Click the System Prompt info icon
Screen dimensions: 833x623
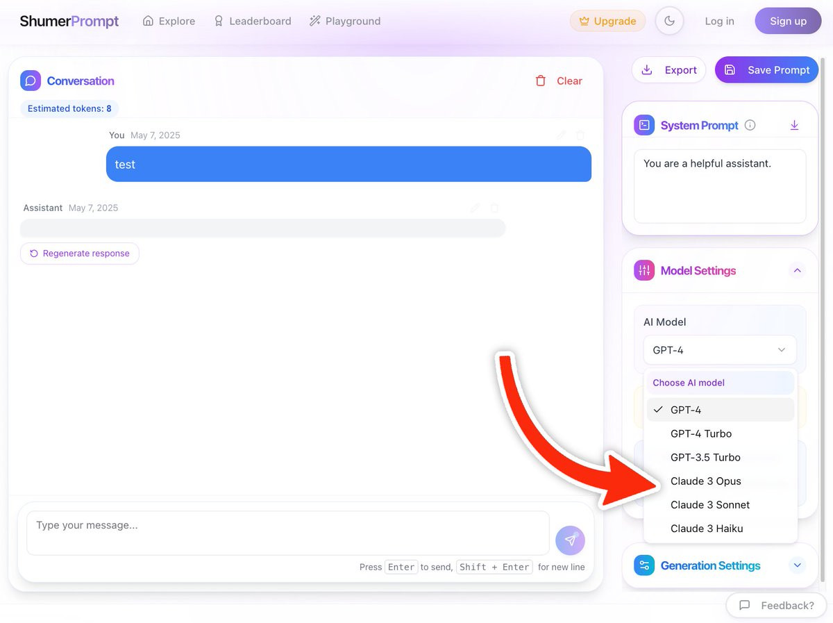750,125
